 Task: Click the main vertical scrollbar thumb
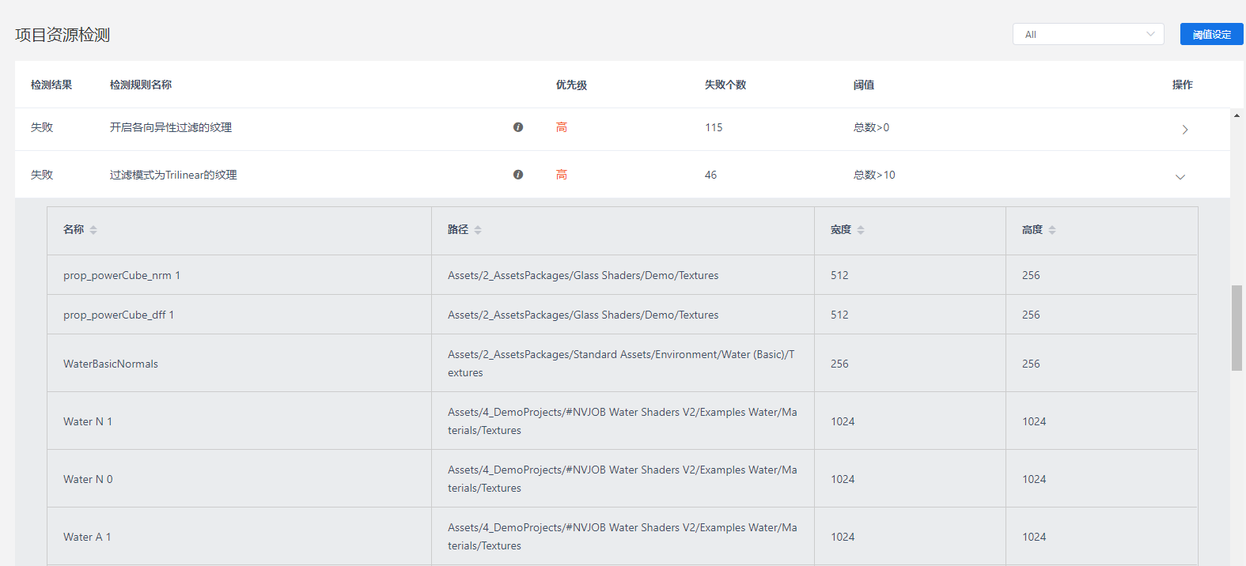coord(1237,328)
